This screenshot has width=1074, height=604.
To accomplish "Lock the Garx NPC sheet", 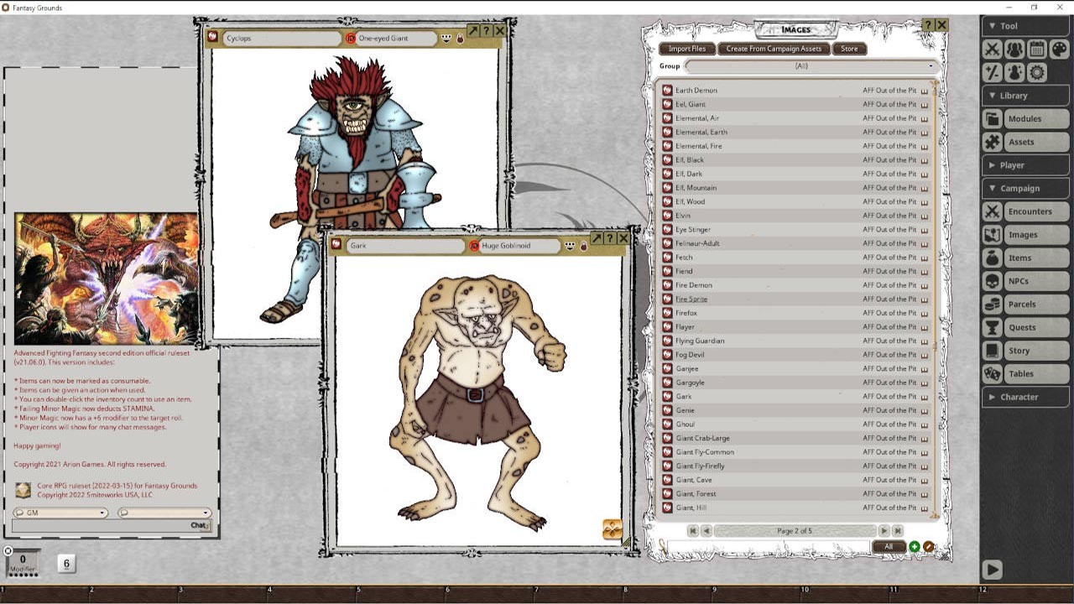I will pyautogui.click(x=583, y=247).
